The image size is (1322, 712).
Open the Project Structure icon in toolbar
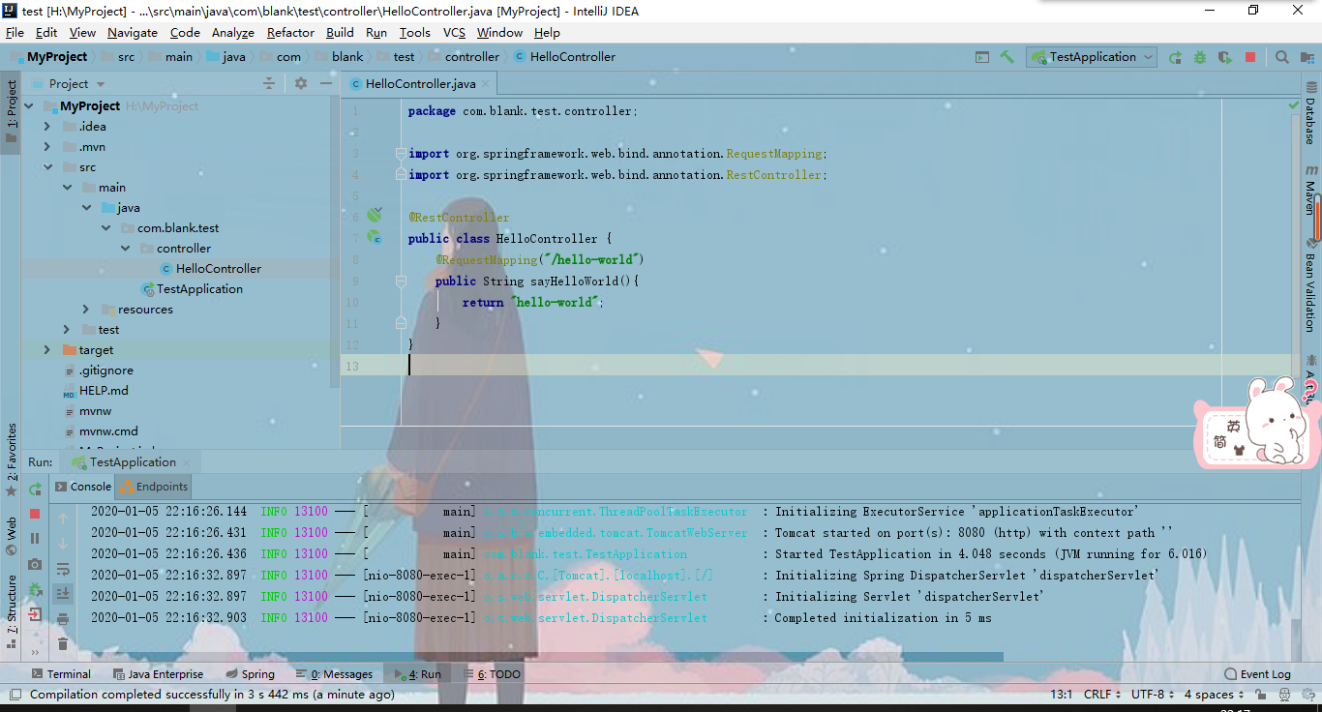click(x=1307, y=57)
